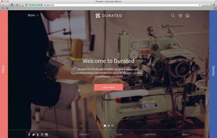Click the Learn More button
This screenshot has width=217, height=138.
[108, 87]
